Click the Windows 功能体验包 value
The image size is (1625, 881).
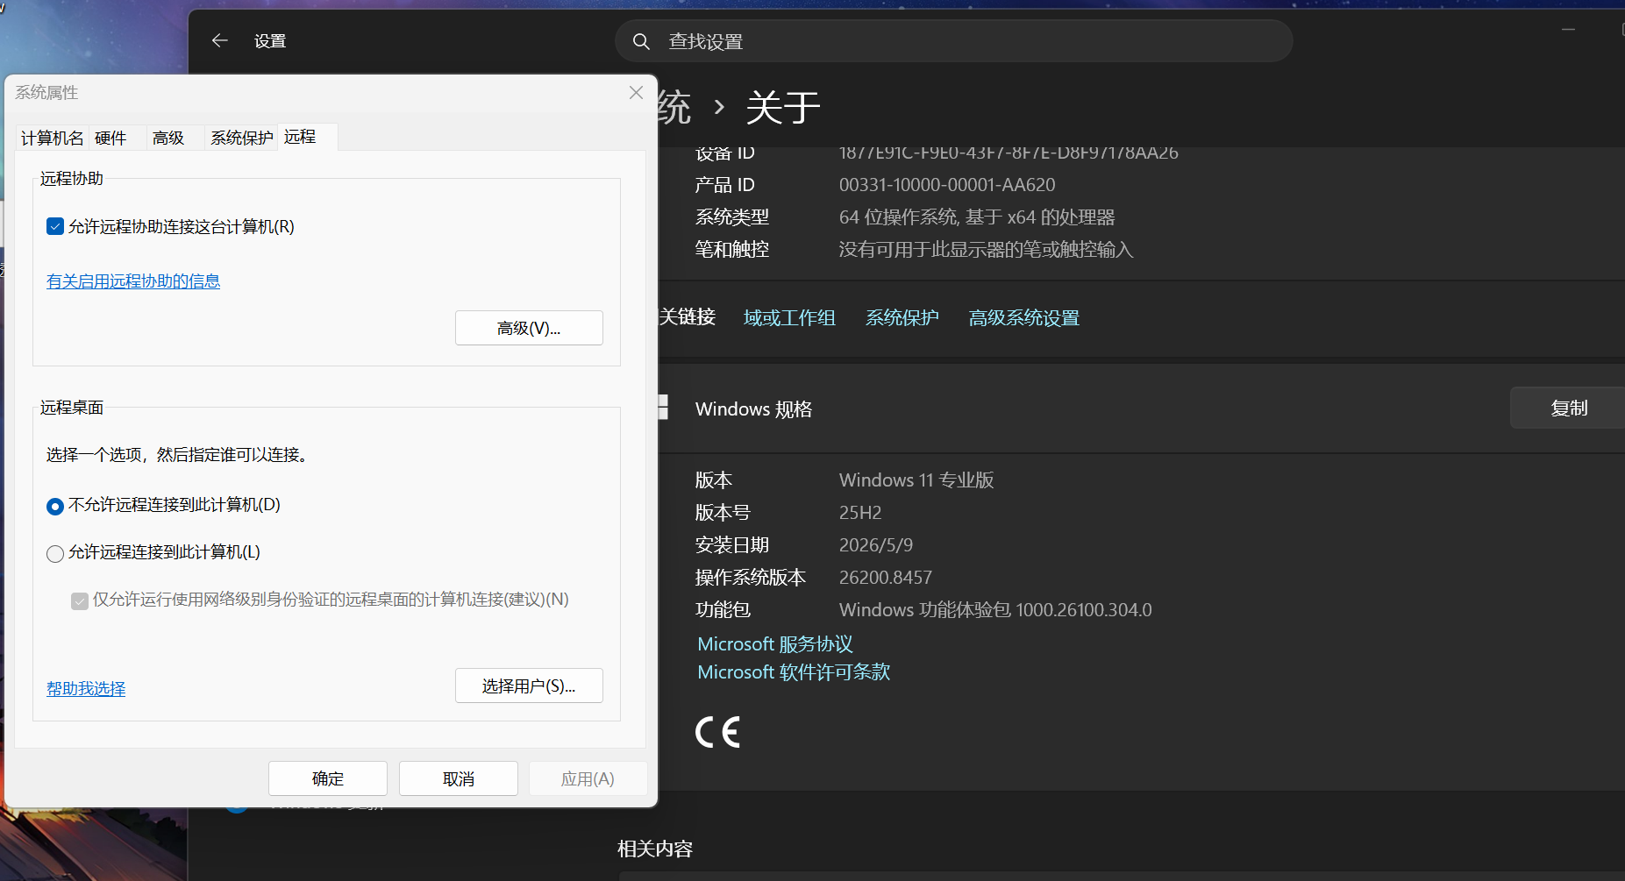click(x=995, y=610)
